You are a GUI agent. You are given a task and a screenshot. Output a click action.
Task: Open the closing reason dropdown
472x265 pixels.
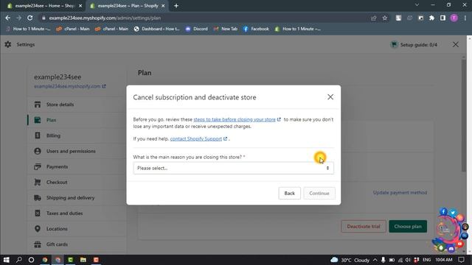233,168
